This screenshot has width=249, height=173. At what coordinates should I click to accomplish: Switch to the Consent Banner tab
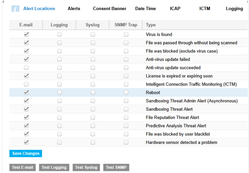pos(109,9)
